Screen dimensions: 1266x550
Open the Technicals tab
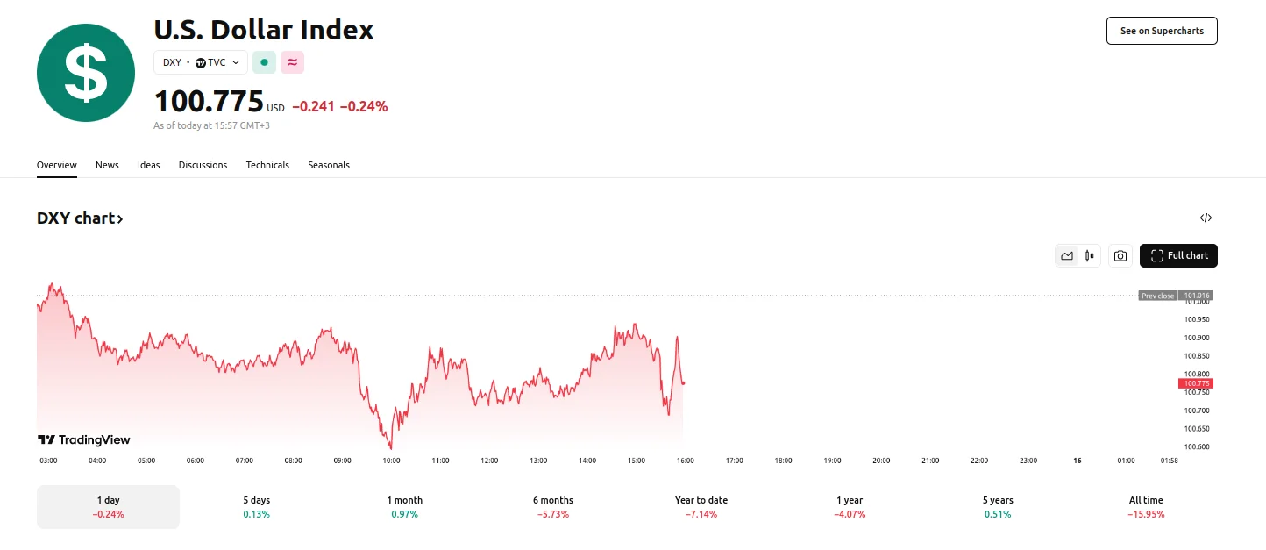pos(267,165)
